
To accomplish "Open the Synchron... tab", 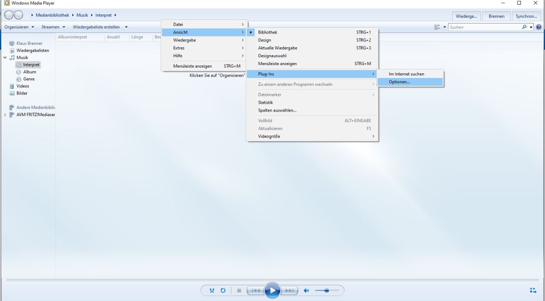I will click(x=526, y=16).
